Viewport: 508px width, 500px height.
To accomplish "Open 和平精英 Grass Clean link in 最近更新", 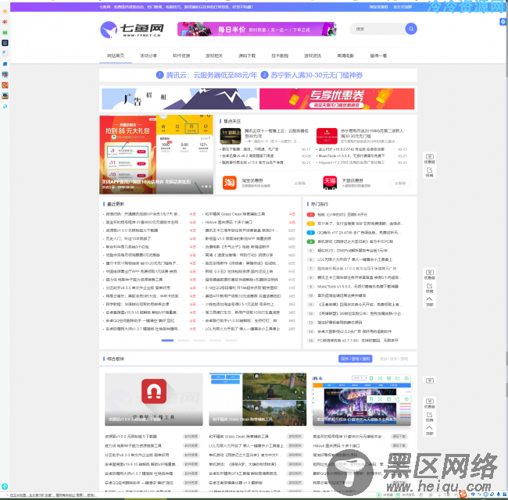I will tap(235, 214).
